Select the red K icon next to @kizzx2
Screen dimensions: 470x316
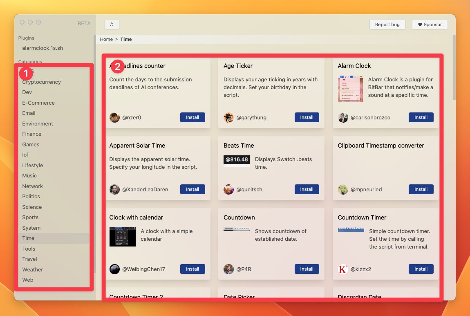(x=342, y=269)
